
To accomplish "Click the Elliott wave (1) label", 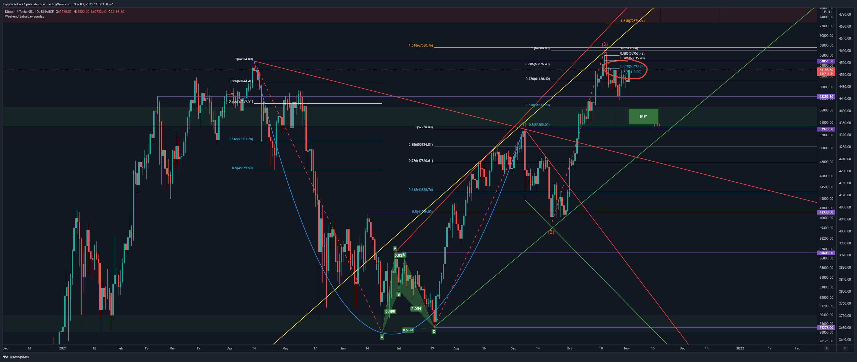I will tap(523, 124).
